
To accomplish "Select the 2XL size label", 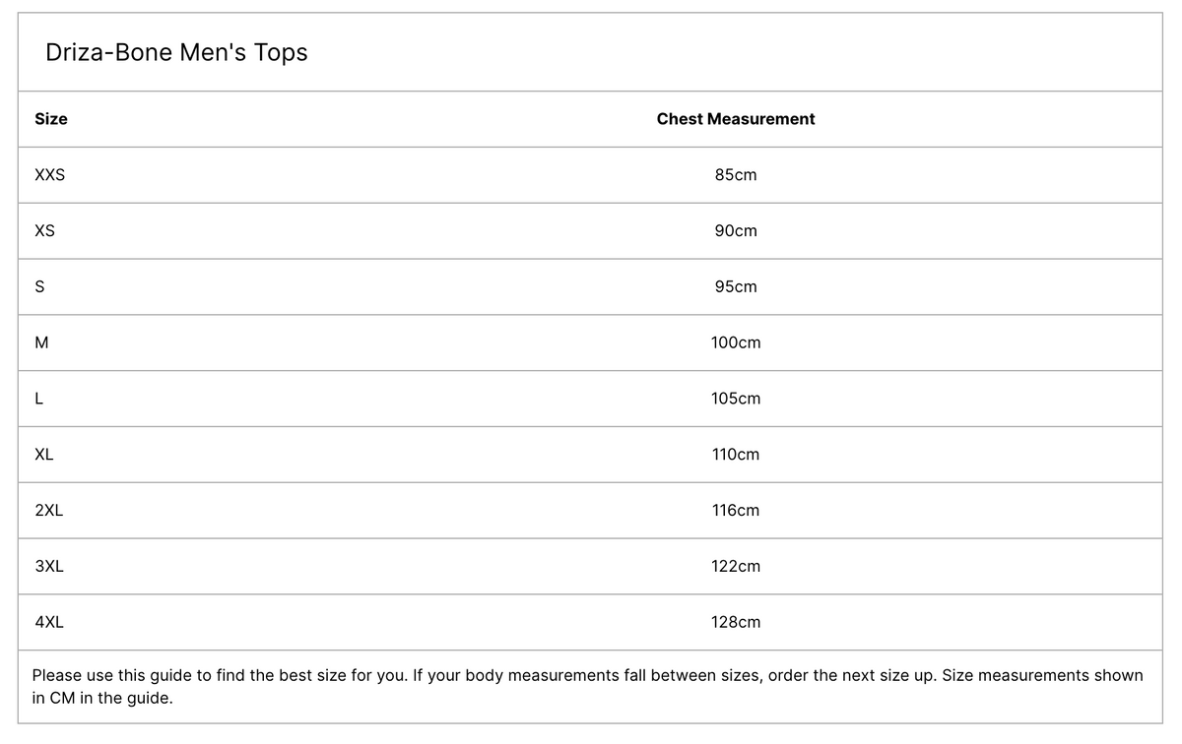I will coord(49,511).
